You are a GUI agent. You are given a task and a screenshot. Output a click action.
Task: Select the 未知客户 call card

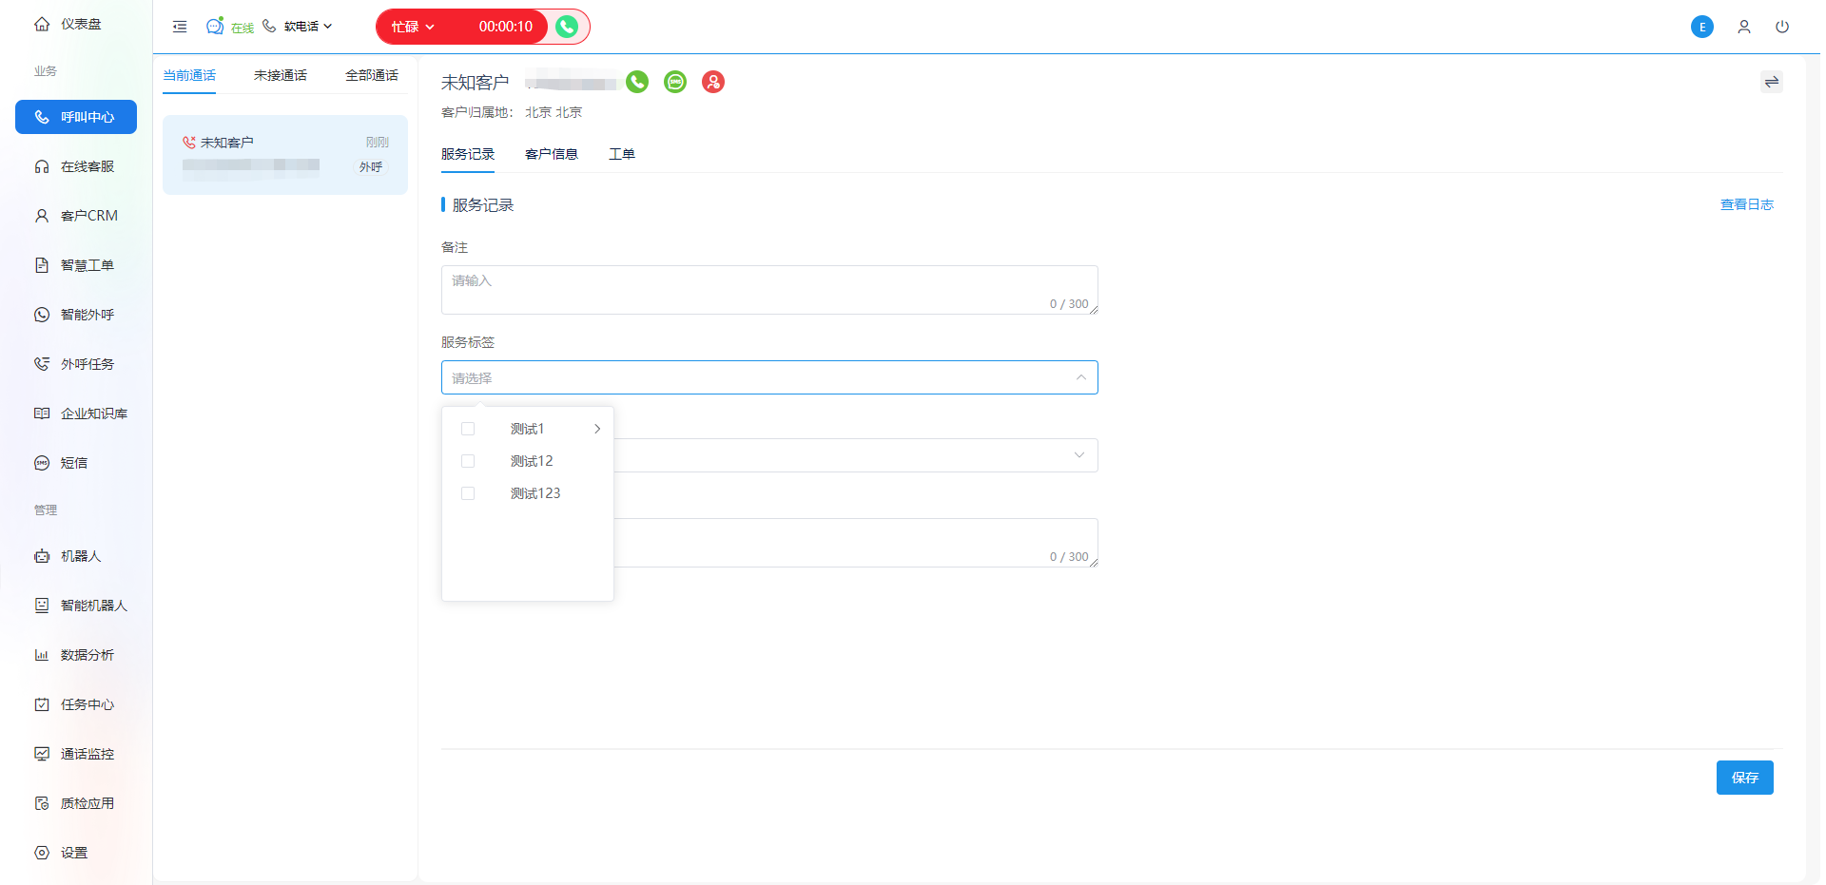tap(285, 155)
